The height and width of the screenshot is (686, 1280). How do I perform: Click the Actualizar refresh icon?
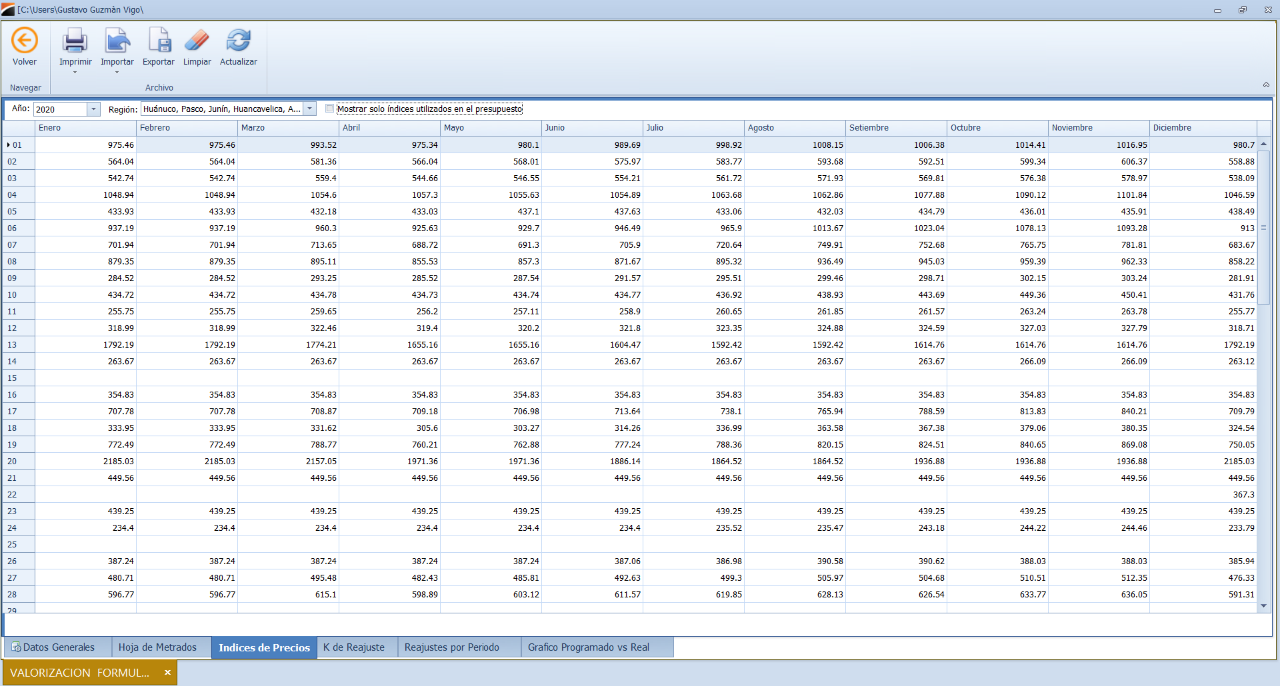point(238,41)
